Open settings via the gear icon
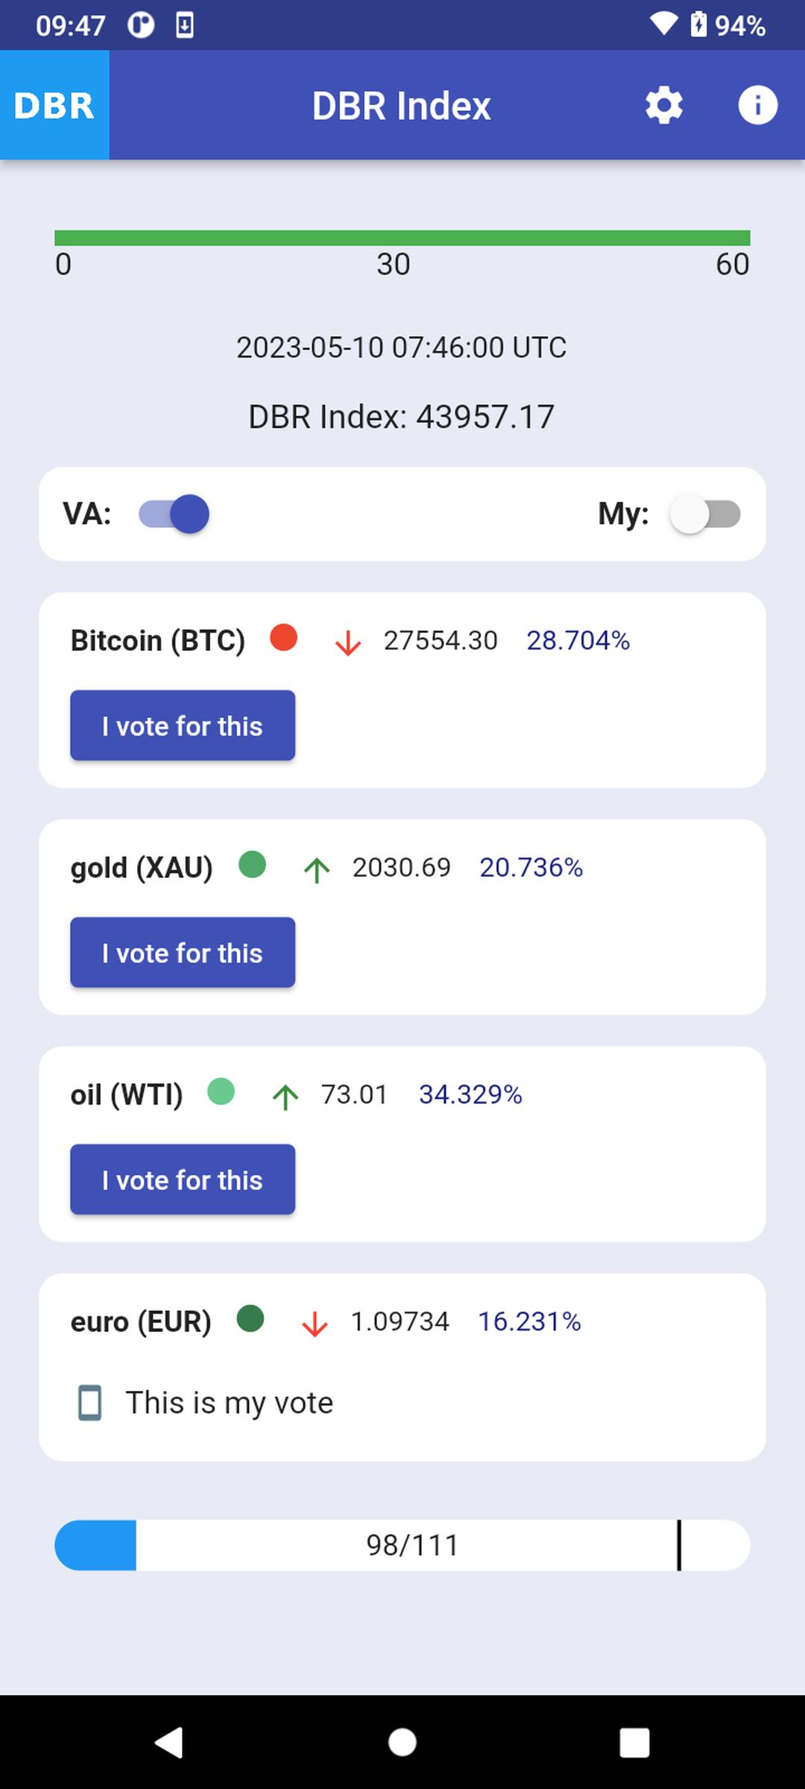 tap(663, 105)
